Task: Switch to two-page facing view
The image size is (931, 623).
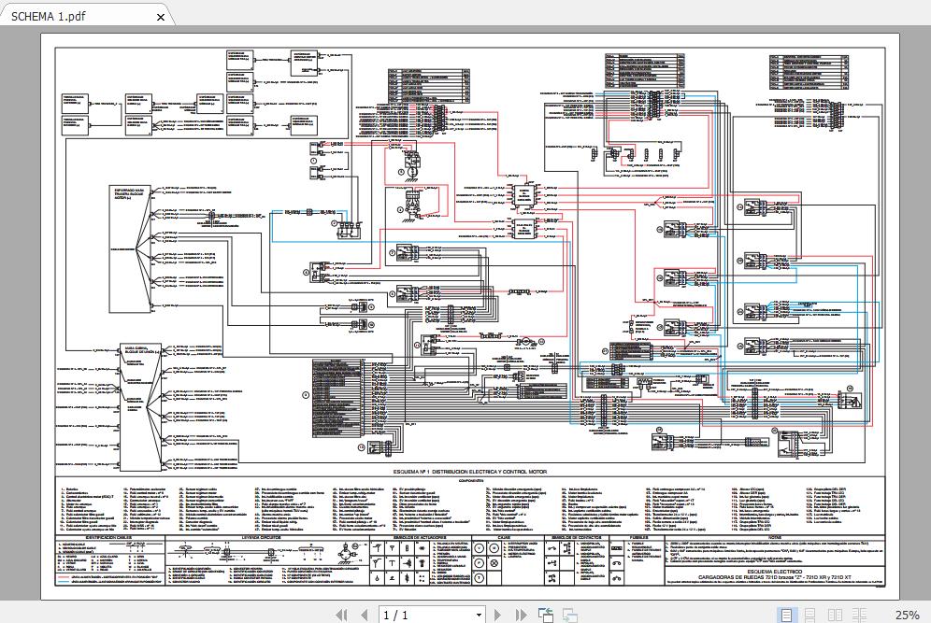Action: click(x=834, y=615)
